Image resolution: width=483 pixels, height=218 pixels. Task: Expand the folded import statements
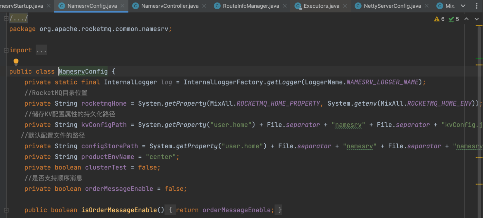(6, 50)
